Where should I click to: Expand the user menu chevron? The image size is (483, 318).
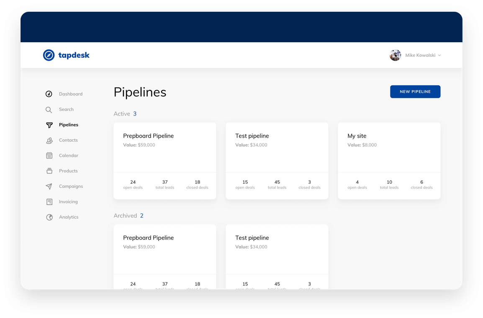pyautogui.click(x=439, y=55)
